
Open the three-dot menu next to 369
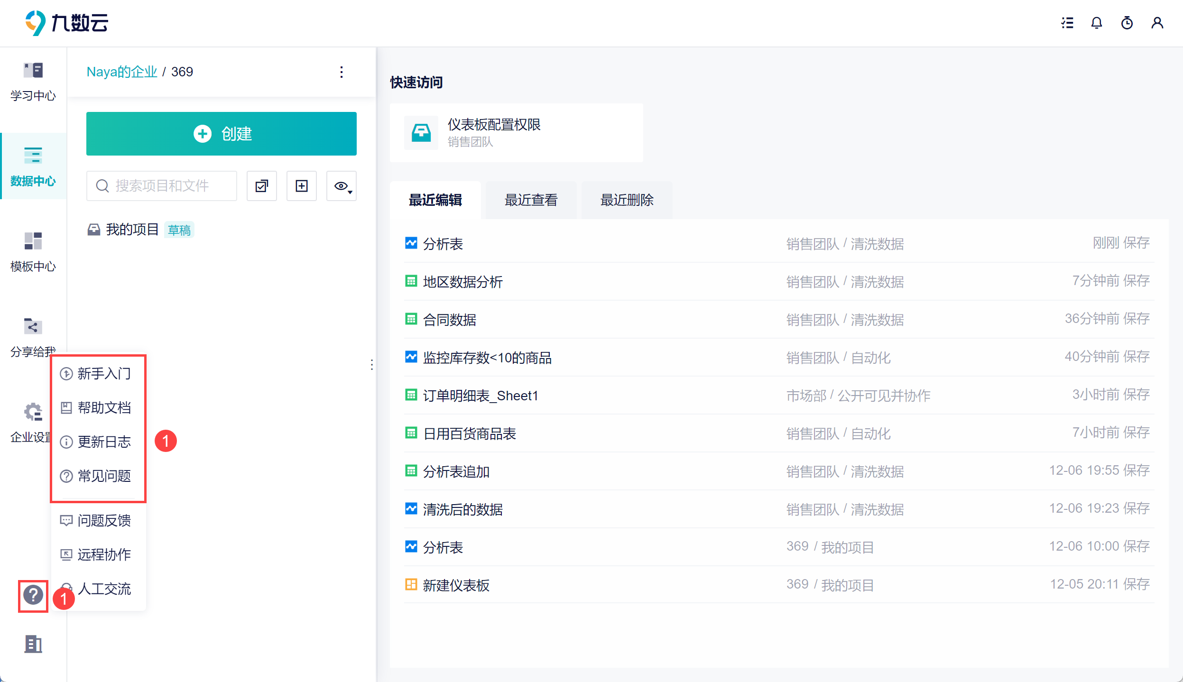click(x=342, y=72)
